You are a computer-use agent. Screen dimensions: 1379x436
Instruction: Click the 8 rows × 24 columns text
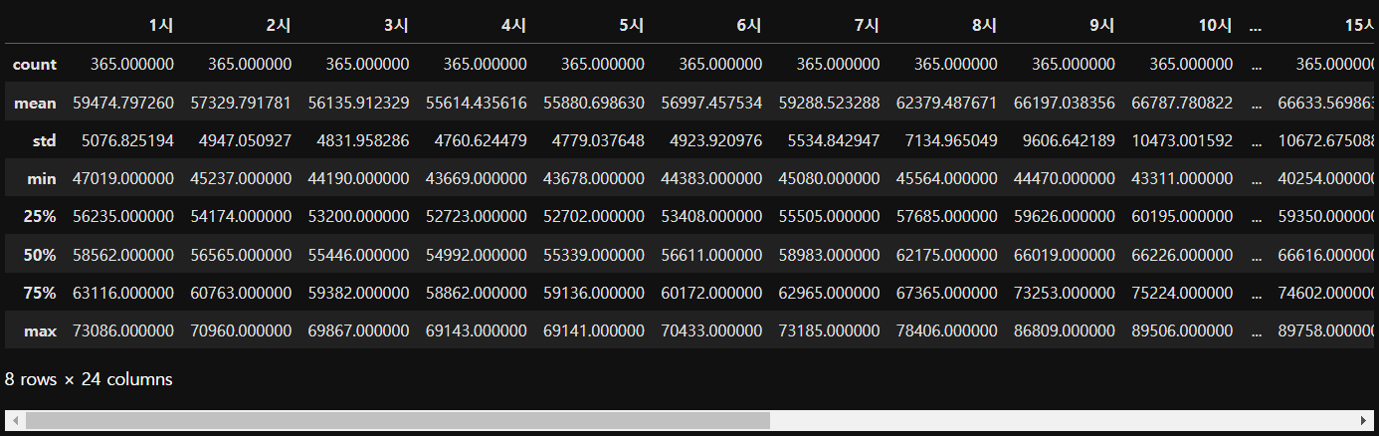click(x=89, y=379)
